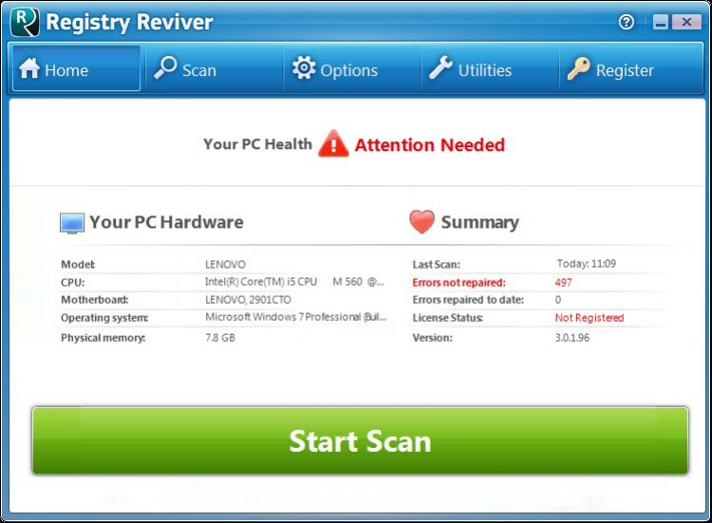Screen dimensions: 712x523
Task: Click the magnifying glass Scan icon
Action: pyautogui.click(x=165, y=67)
